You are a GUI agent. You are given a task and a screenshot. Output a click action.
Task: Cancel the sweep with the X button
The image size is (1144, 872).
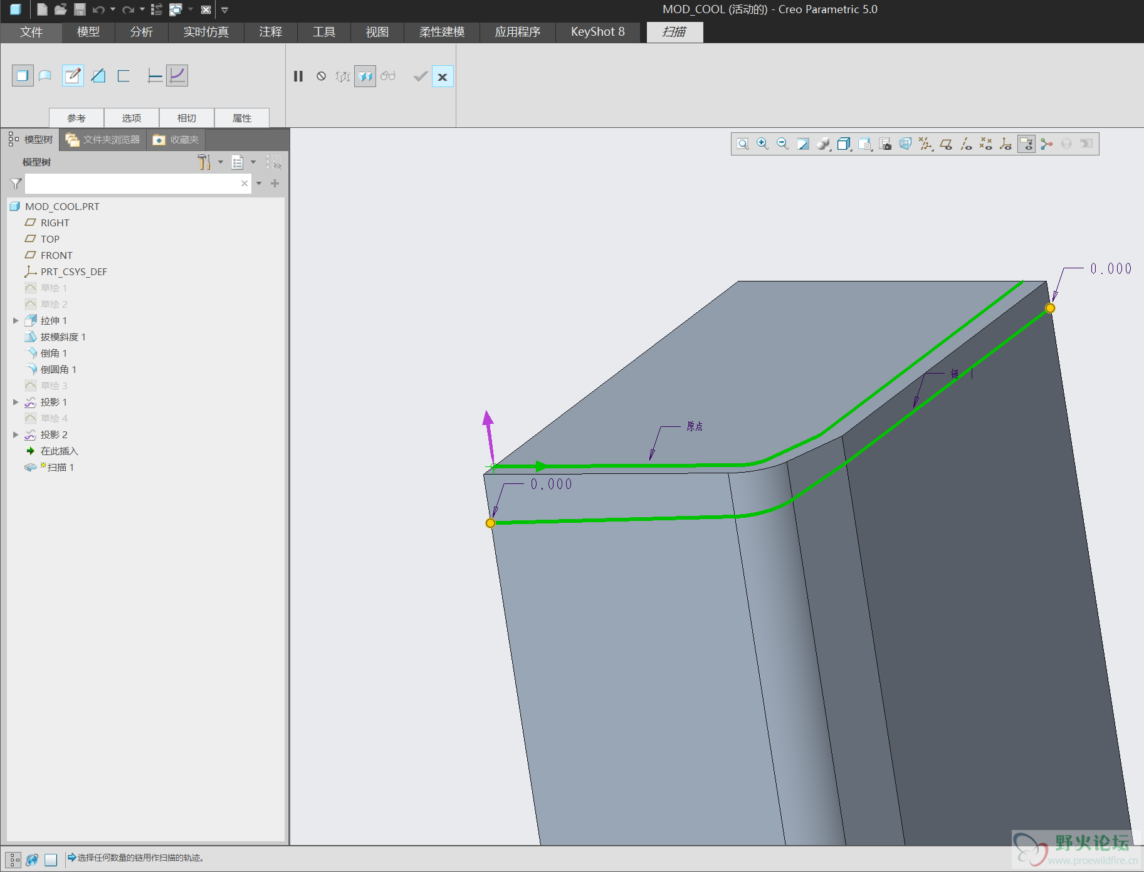(x=443, y=76)
